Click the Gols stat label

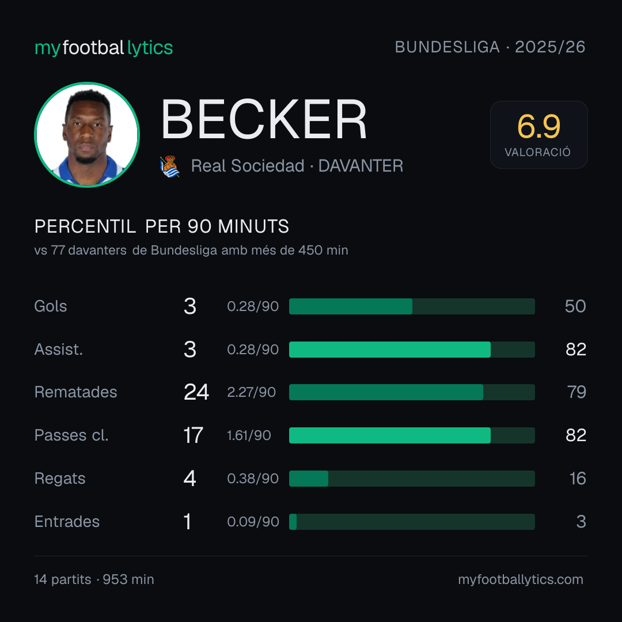coord(50,306)
